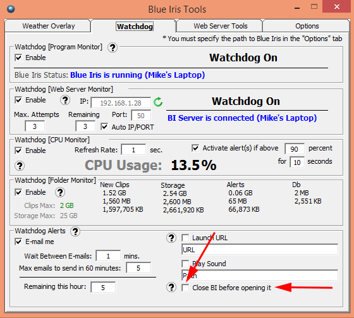
Task: Enable the Launch URL checkbox
Action: (x=185, y=238)
